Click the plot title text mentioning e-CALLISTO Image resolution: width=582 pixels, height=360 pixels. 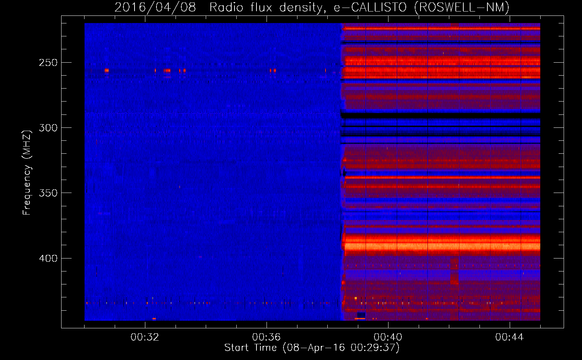(312, 7)
